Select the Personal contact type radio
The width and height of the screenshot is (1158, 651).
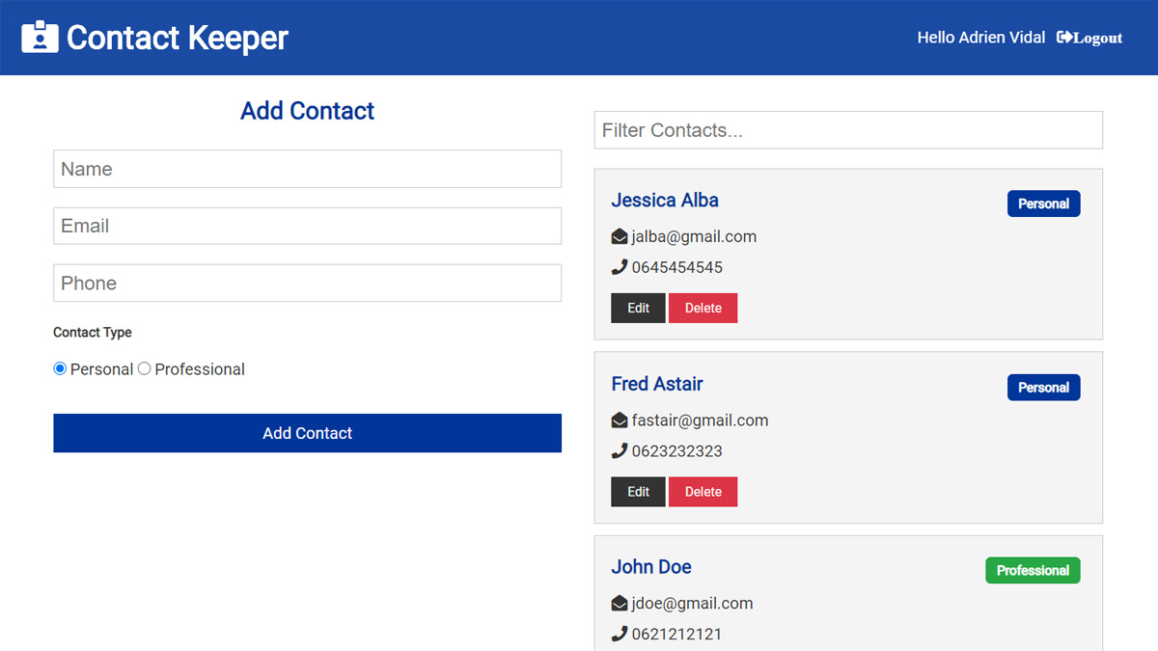(x=60, y=368)
